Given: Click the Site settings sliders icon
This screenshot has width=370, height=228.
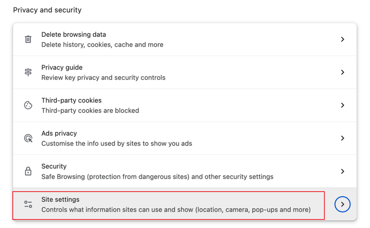Looking at the screenshot, I should tap(28, 204).
